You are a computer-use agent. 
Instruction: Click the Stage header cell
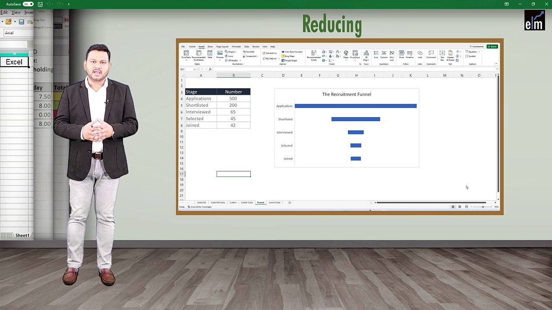click(201, 92)
